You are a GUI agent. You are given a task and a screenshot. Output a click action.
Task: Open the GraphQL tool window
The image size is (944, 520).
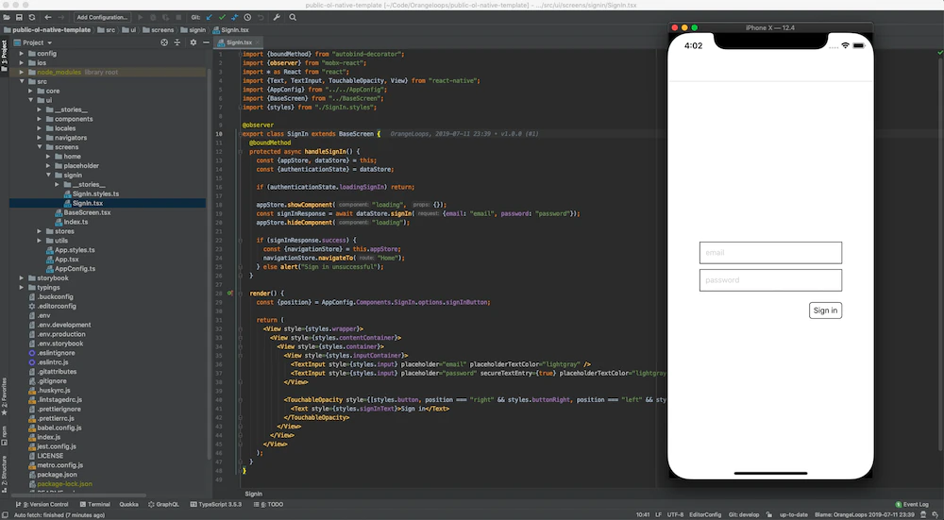tap(163, 504)
